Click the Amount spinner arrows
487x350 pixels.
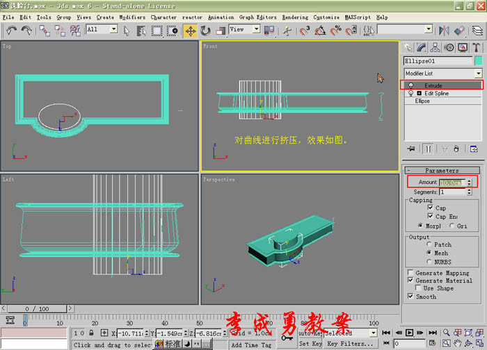(469, 183)
